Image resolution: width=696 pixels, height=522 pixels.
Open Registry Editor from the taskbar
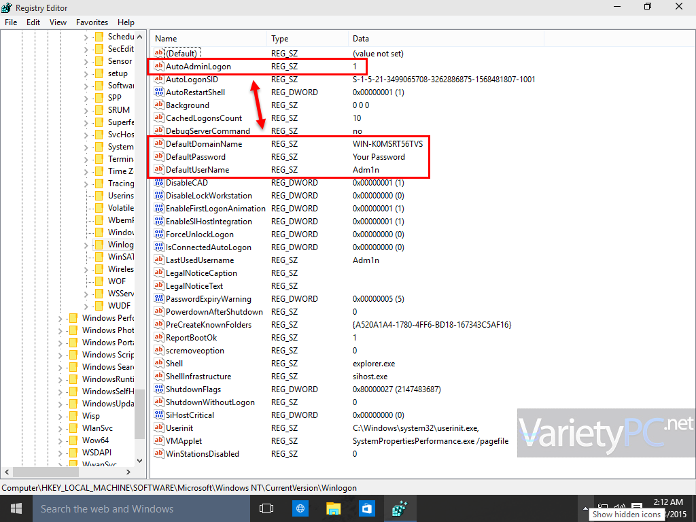click(x=400, y=508)
